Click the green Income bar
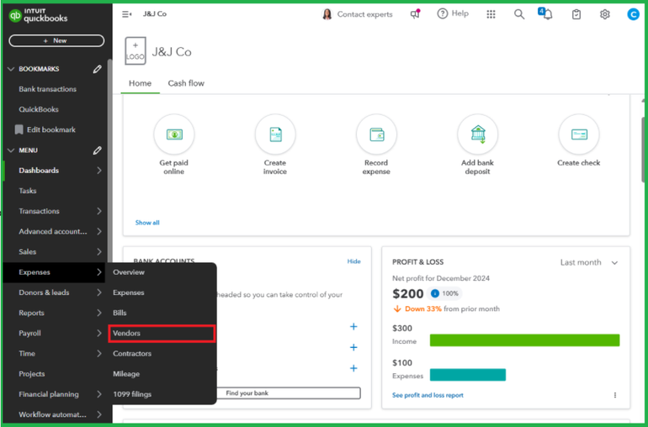The height and width of the screenshot is (427, 648). coord(525,340)
